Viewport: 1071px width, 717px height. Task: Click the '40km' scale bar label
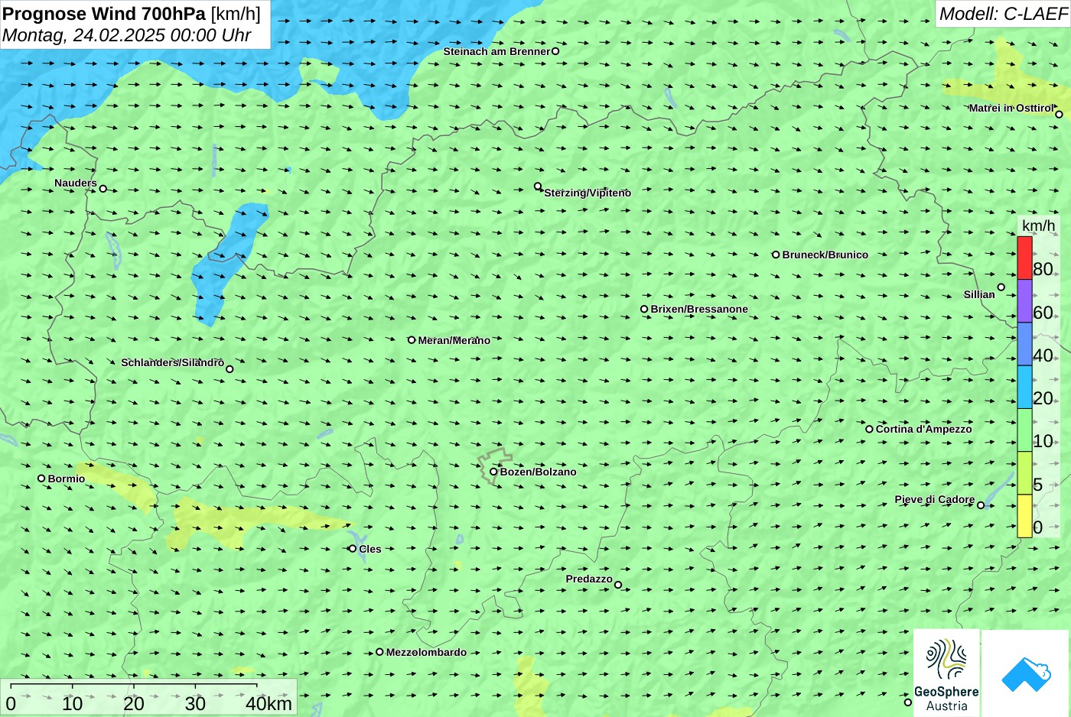point(269,704)
